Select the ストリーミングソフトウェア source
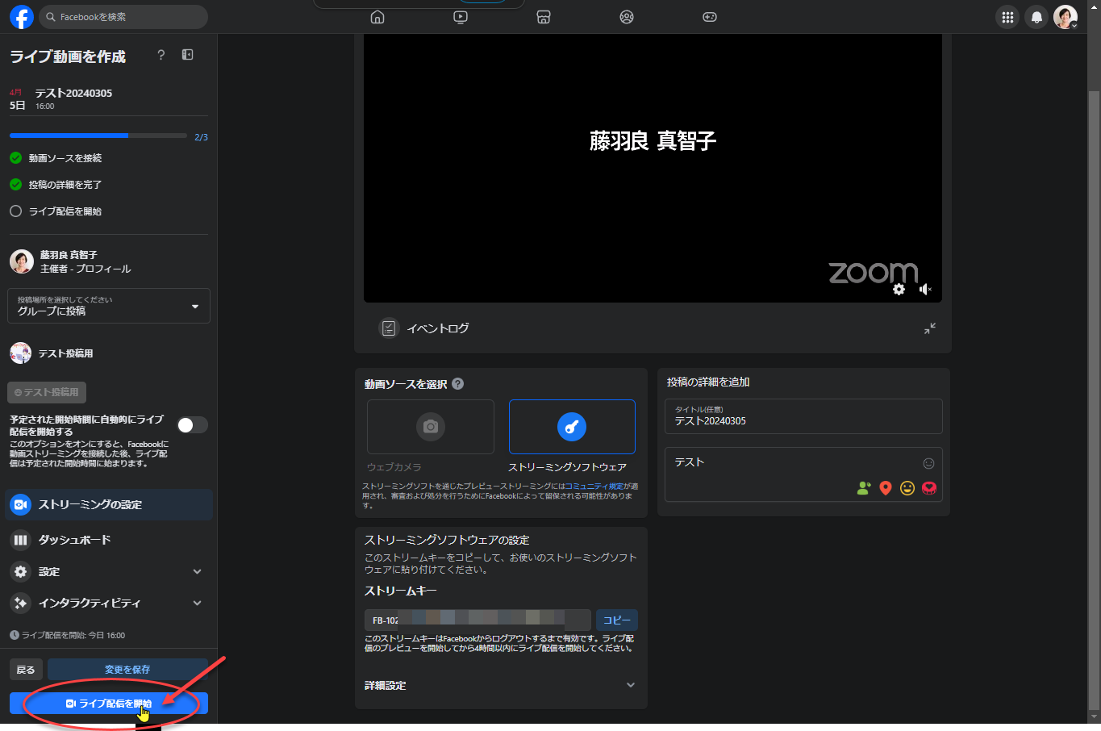Screen dimensions: 1101x731 pos(572,427)
